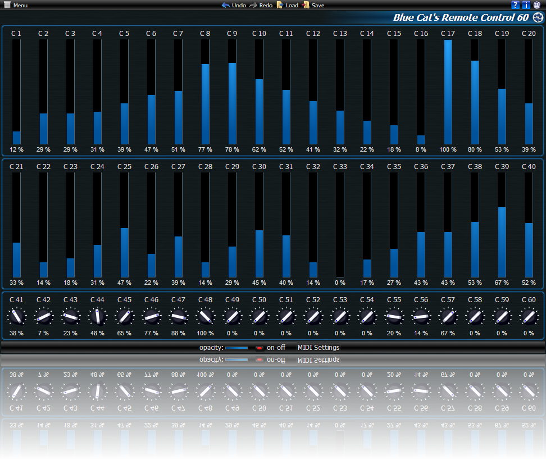546x460 pixels.
Task: Click the C 39 fader bar
Action: (x=502, y=225)
